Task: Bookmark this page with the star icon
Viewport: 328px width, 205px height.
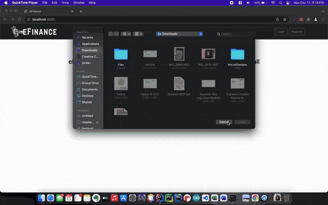Action: pos(285,19)
